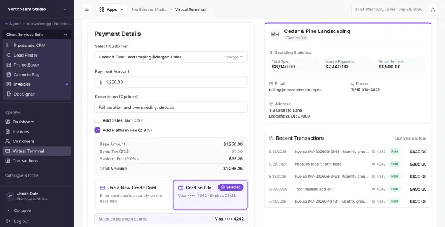
Task: Click Selected payment source Visa 4242 bar
Action: [171, 219]
